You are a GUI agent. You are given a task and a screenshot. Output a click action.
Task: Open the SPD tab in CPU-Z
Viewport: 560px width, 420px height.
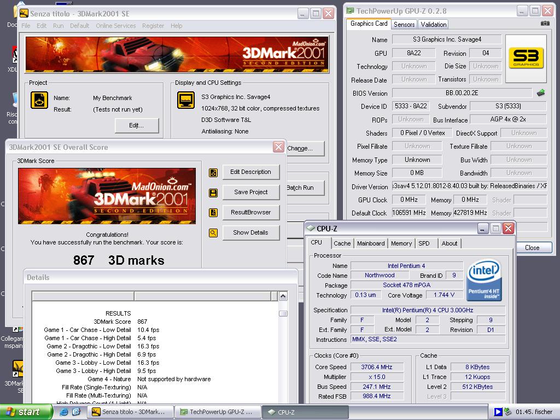point(424,243)
